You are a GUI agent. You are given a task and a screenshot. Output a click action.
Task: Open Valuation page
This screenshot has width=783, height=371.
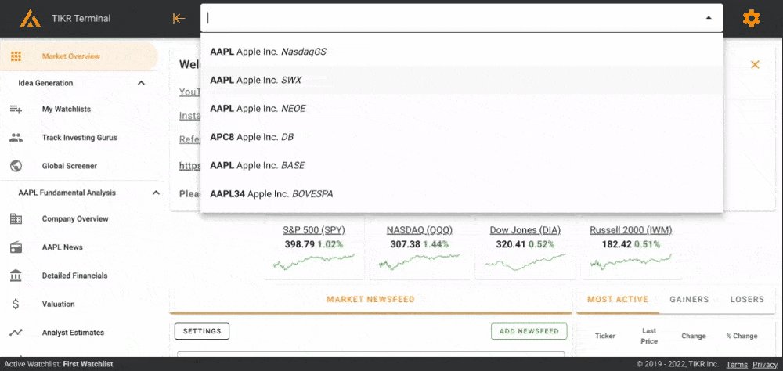(x=59, y=304)
